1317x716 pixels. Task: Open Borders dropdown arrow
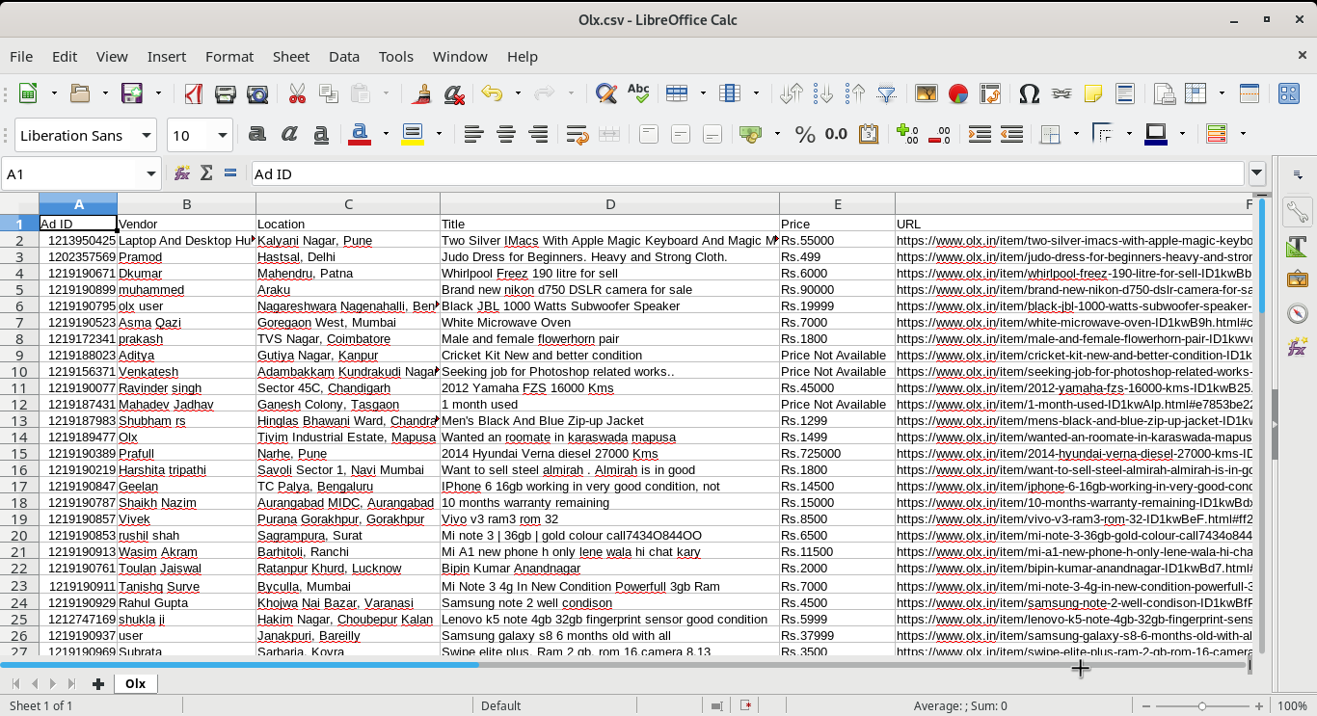1076,134
